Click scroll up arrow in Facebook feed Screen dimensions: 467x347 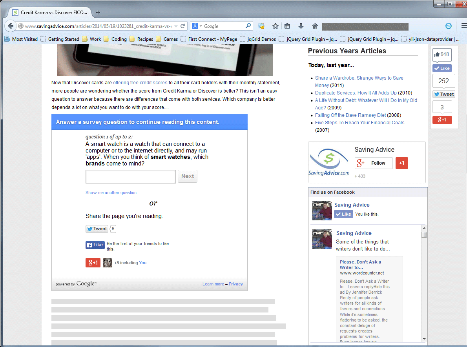(424, 228)
